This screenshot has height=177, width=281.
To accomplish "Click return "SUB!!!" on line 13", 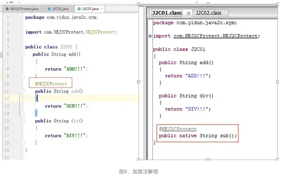I will click(x=66, y=106).
